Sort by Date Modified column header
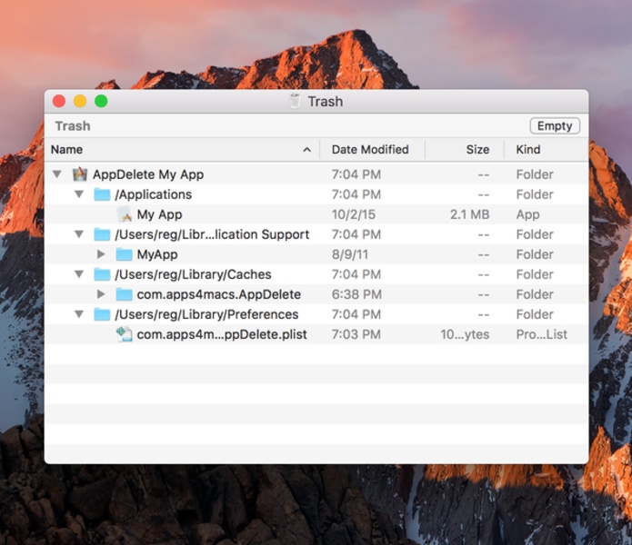The image size is (632, 545). click(370, 150)
